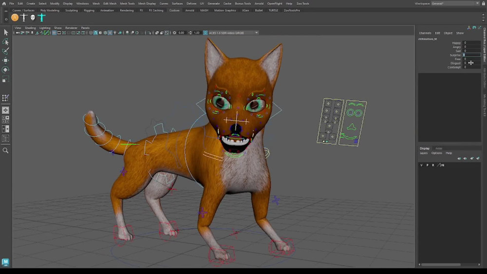Click the skull face shelf icon

pos(33,18)
